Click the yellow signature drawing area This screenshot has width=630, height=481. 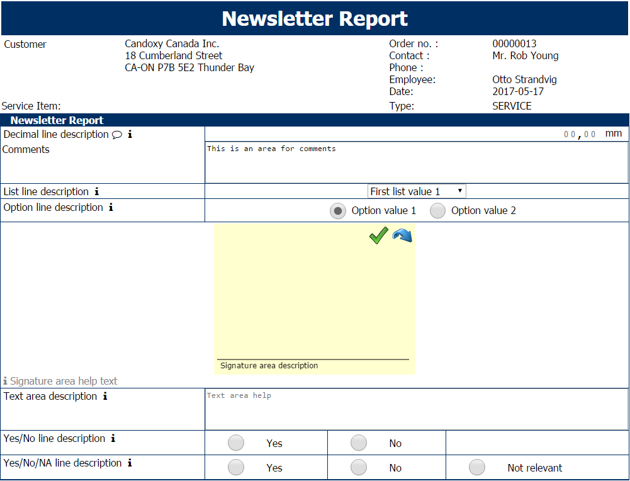(314, 296)
